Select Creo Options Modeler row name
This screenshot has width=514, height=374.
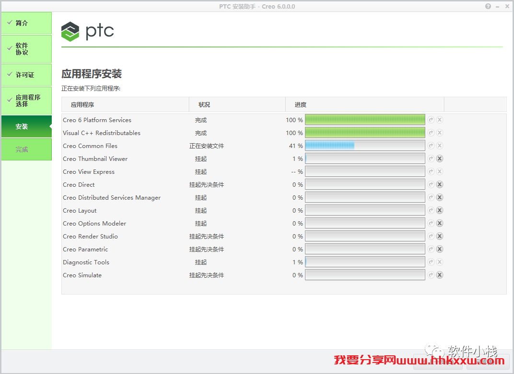(94, 224)
